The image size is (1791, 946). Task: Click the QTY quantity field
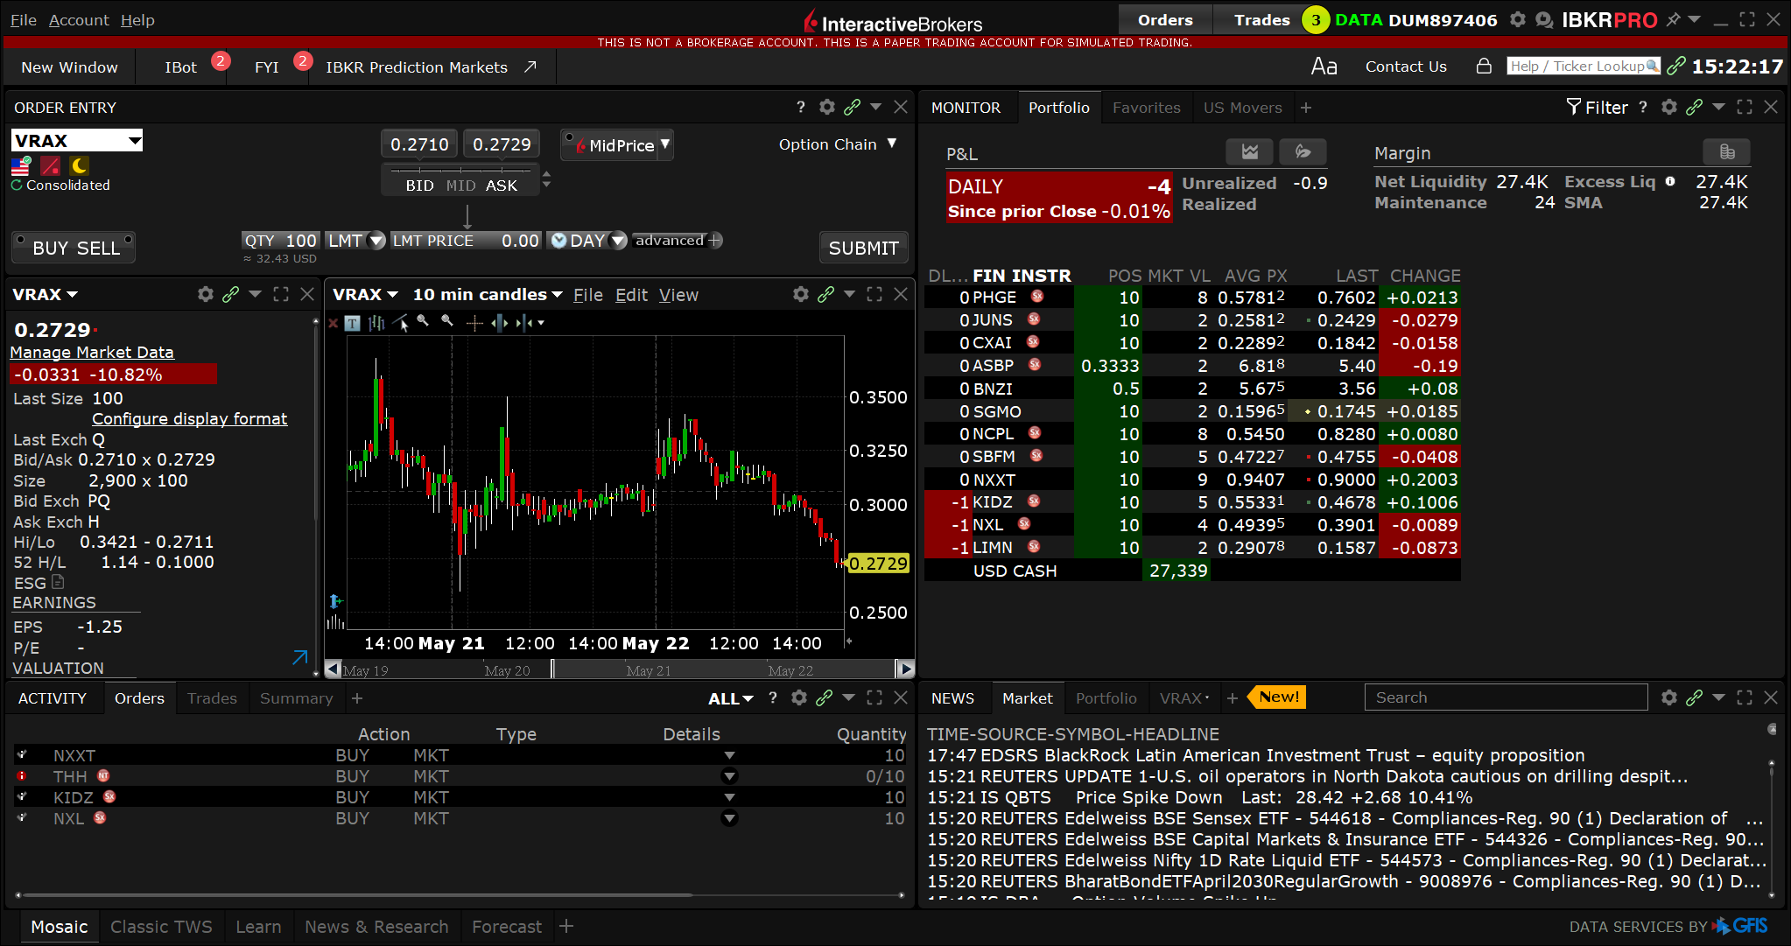(280, 241)
